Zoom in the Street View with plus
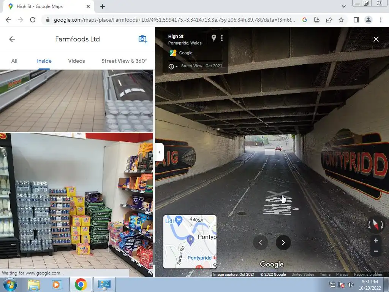This screenshot has height=292, width=389. click(x=376, y=240)
